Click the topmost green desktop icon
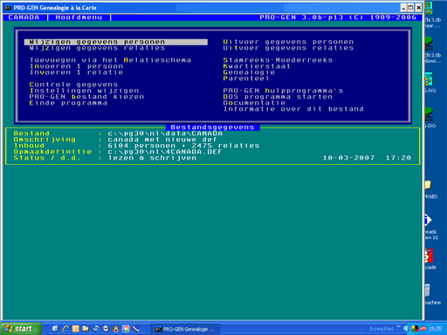 pos(429,8)
